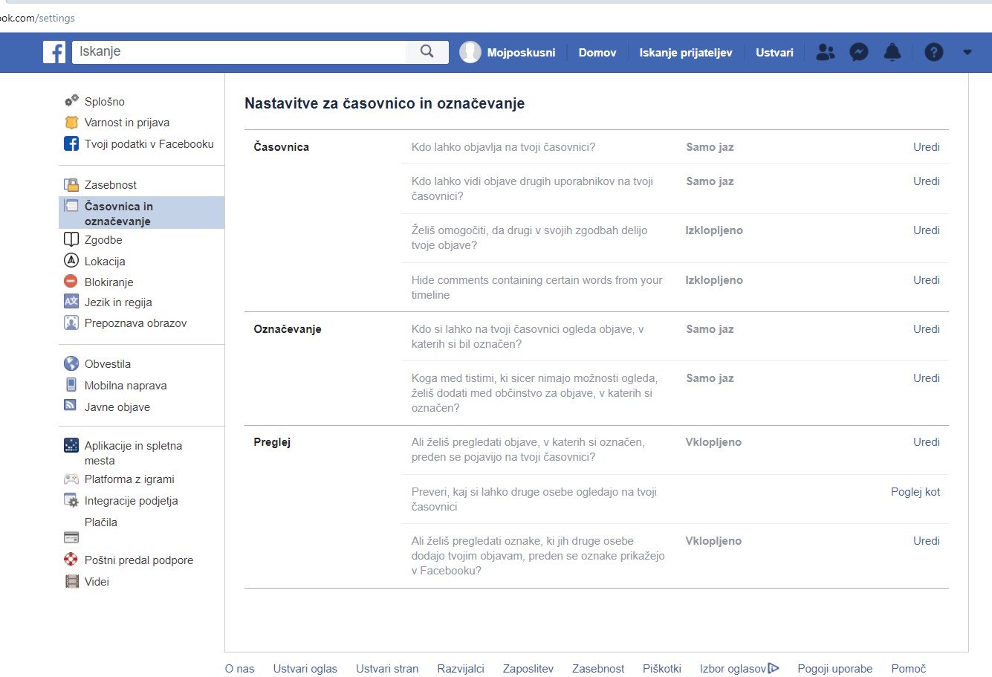992x677 pixels.
Task: Open the Messenger icon
Action: (859, 52)
